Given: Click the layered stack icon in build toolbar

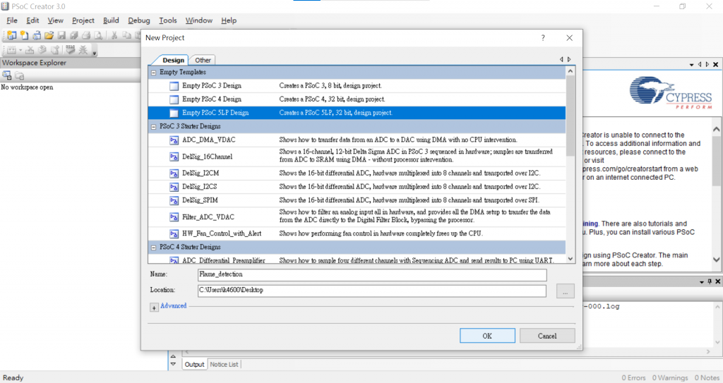Looking at the screenshot, I should click(x=42, y=50).
